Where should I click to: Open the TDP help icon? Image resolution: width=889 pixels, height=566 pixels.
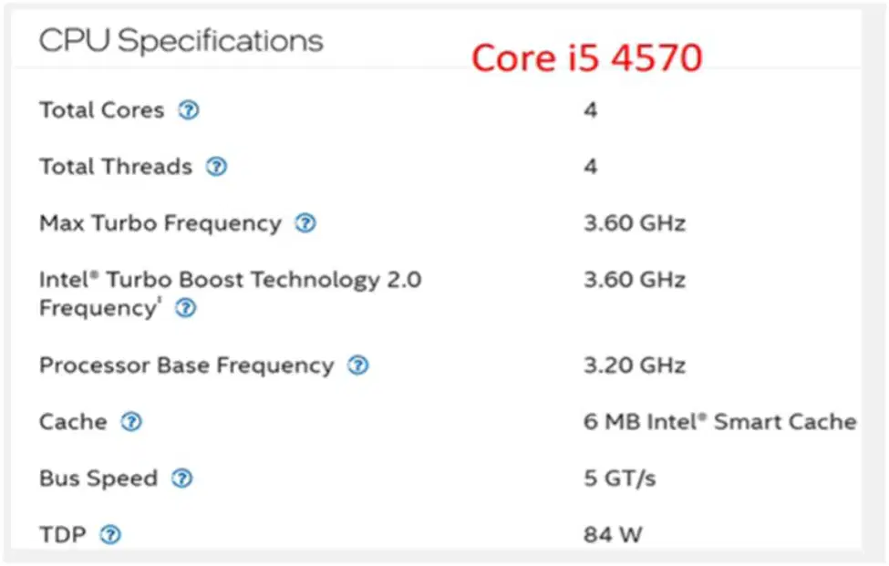(x=110, y=535)
